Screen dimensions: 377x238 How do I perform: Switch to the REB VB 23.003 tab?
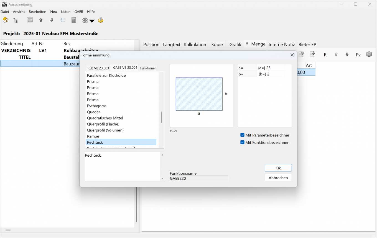point(98,68)
